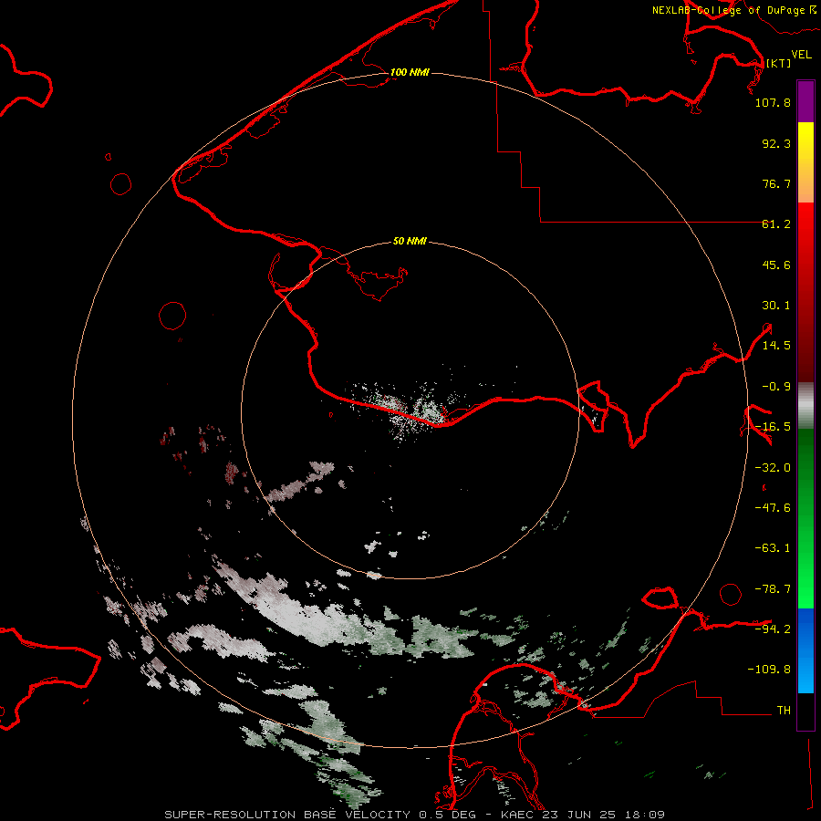Click the 76.7 value on the velocity scale
The height and width of the screenshot is (821, 821).
pos(776,183)
